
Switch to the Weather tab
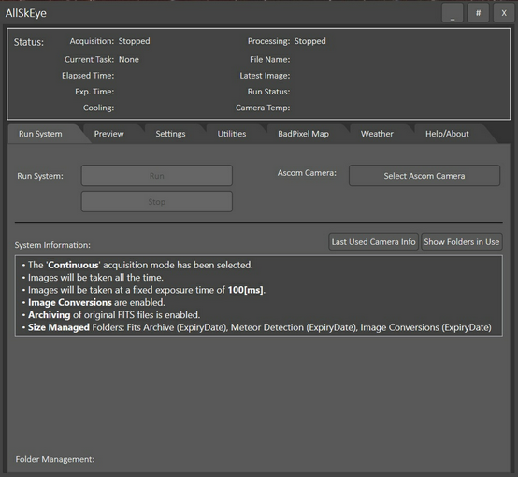tap(377, 134)
